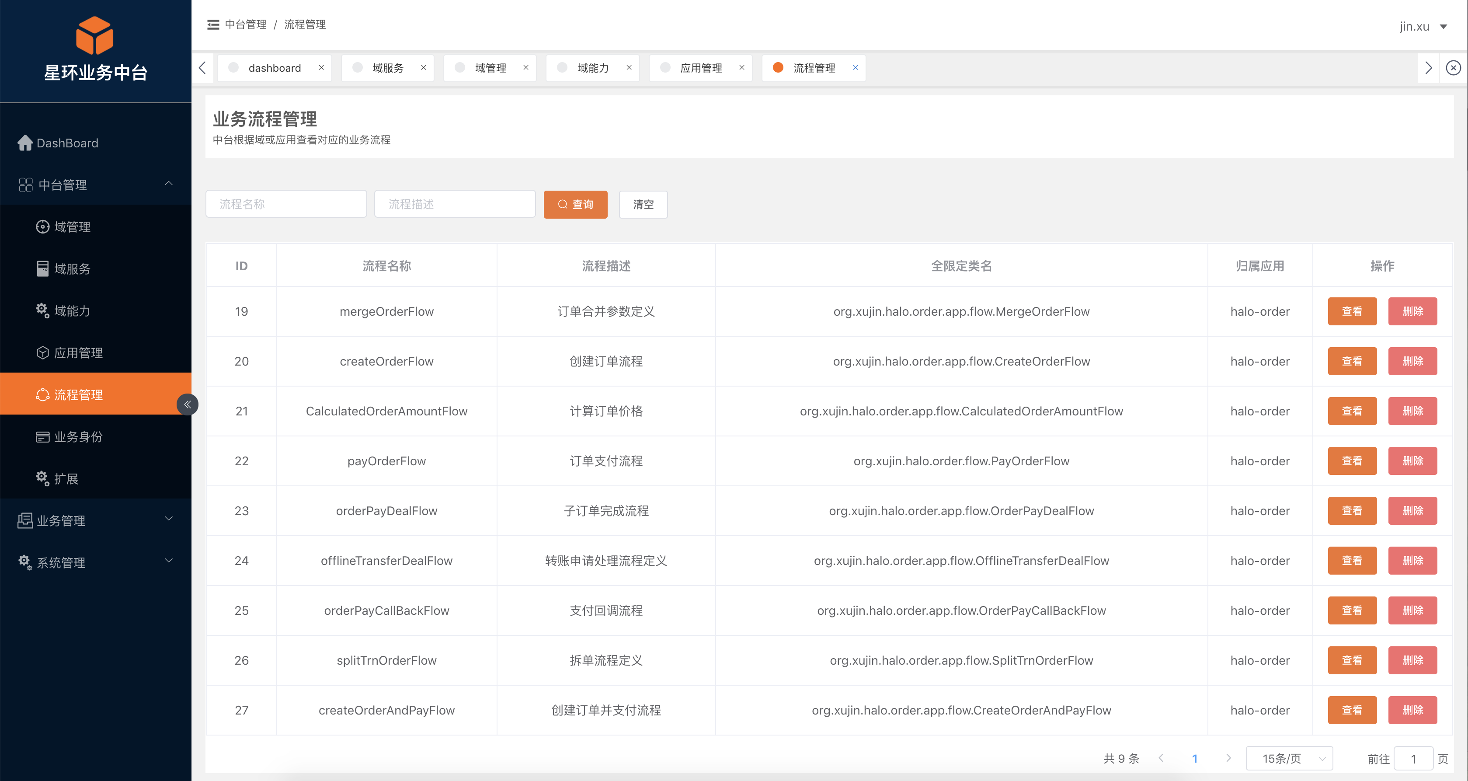The height and width of the screenshot is (781, 1468).
Task: Delete the mergeOrderFlow row
Action: click(x=1412, y=311)
